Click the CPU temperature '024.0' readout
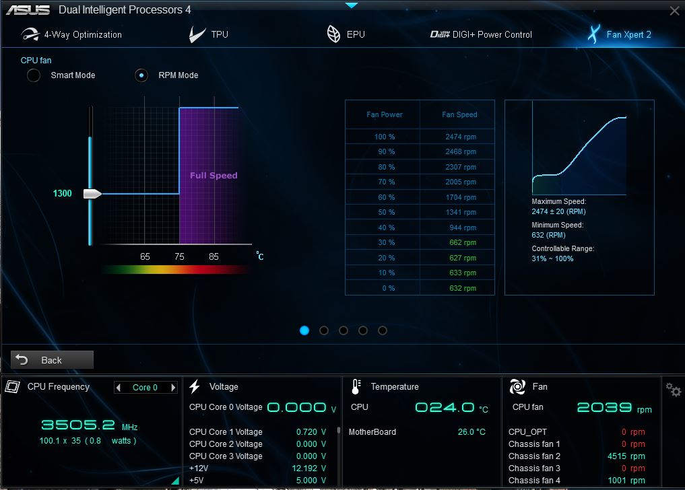The image size is (685, 490). tap(445, 407)
